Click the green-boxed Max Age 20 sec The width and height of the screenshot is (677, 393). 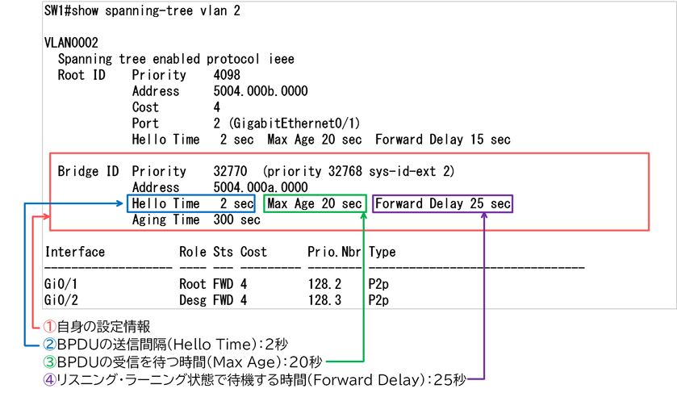pos(315,204)
